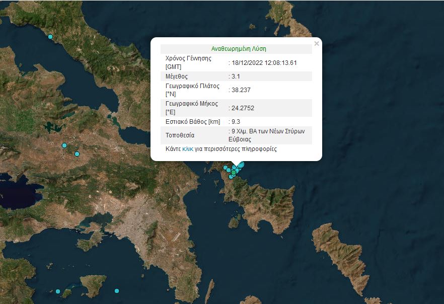The image size is (444, 304).
Task: Click the latitude value 38.237
Action: pyautogui.click(x=241, y=90)
